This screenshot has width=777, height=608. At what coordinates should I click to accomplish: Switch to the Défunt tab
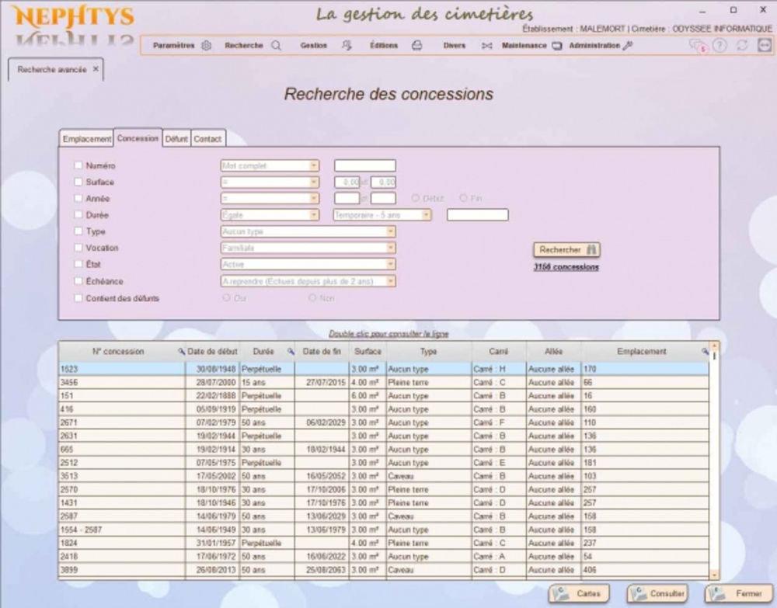click(x=176, y=139)
